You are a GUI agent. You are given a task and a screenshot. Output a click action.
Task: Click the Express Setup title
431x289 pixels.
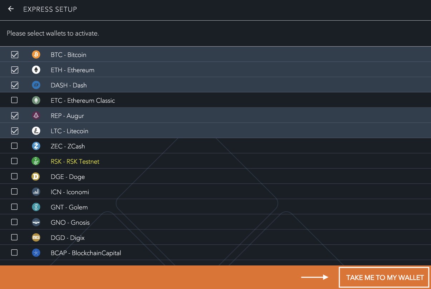click(50, 9)
